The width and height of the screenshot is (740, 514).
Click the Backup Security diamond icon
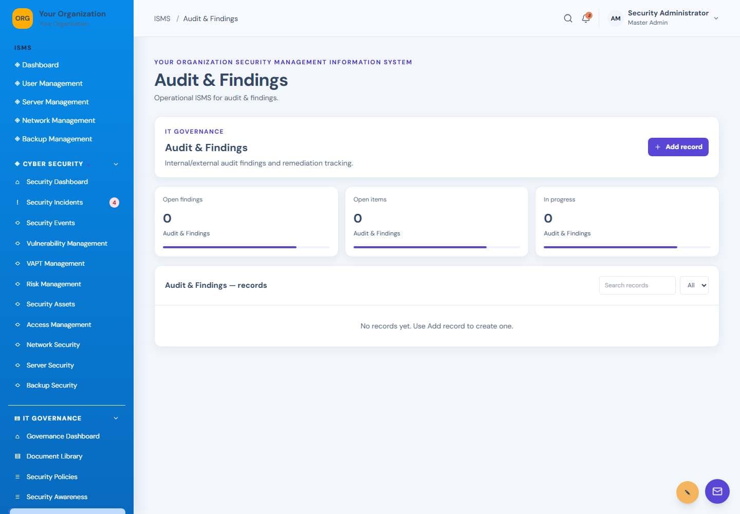click(x=17, y=385)
